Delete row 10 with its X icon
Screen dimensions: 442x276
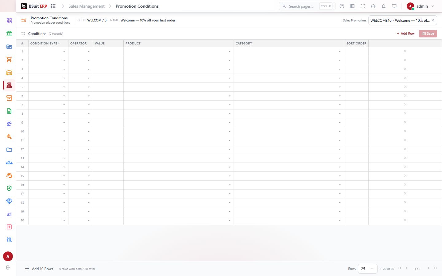tap(405, 131)
